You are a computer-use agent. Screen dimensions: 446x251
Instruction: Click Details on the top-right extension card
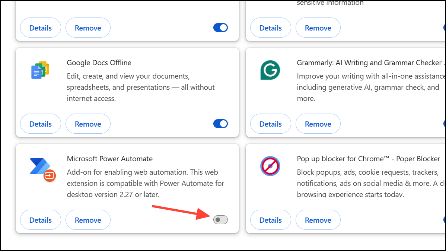tap(270, 27)
